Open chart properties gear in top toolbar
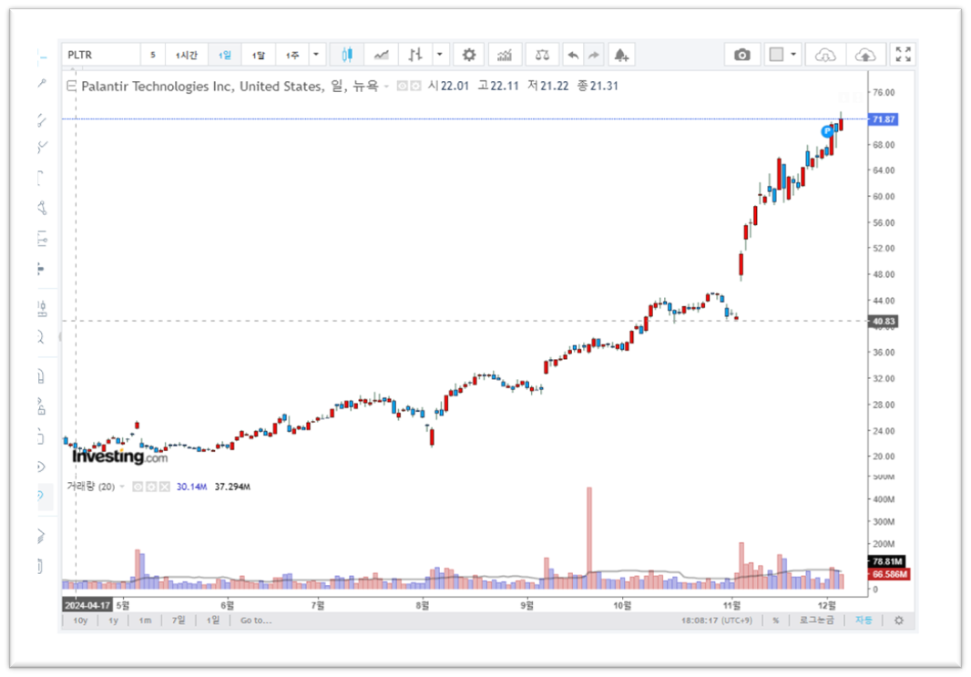The width and height of the screenshot is (971, 677). pos(469,55)
